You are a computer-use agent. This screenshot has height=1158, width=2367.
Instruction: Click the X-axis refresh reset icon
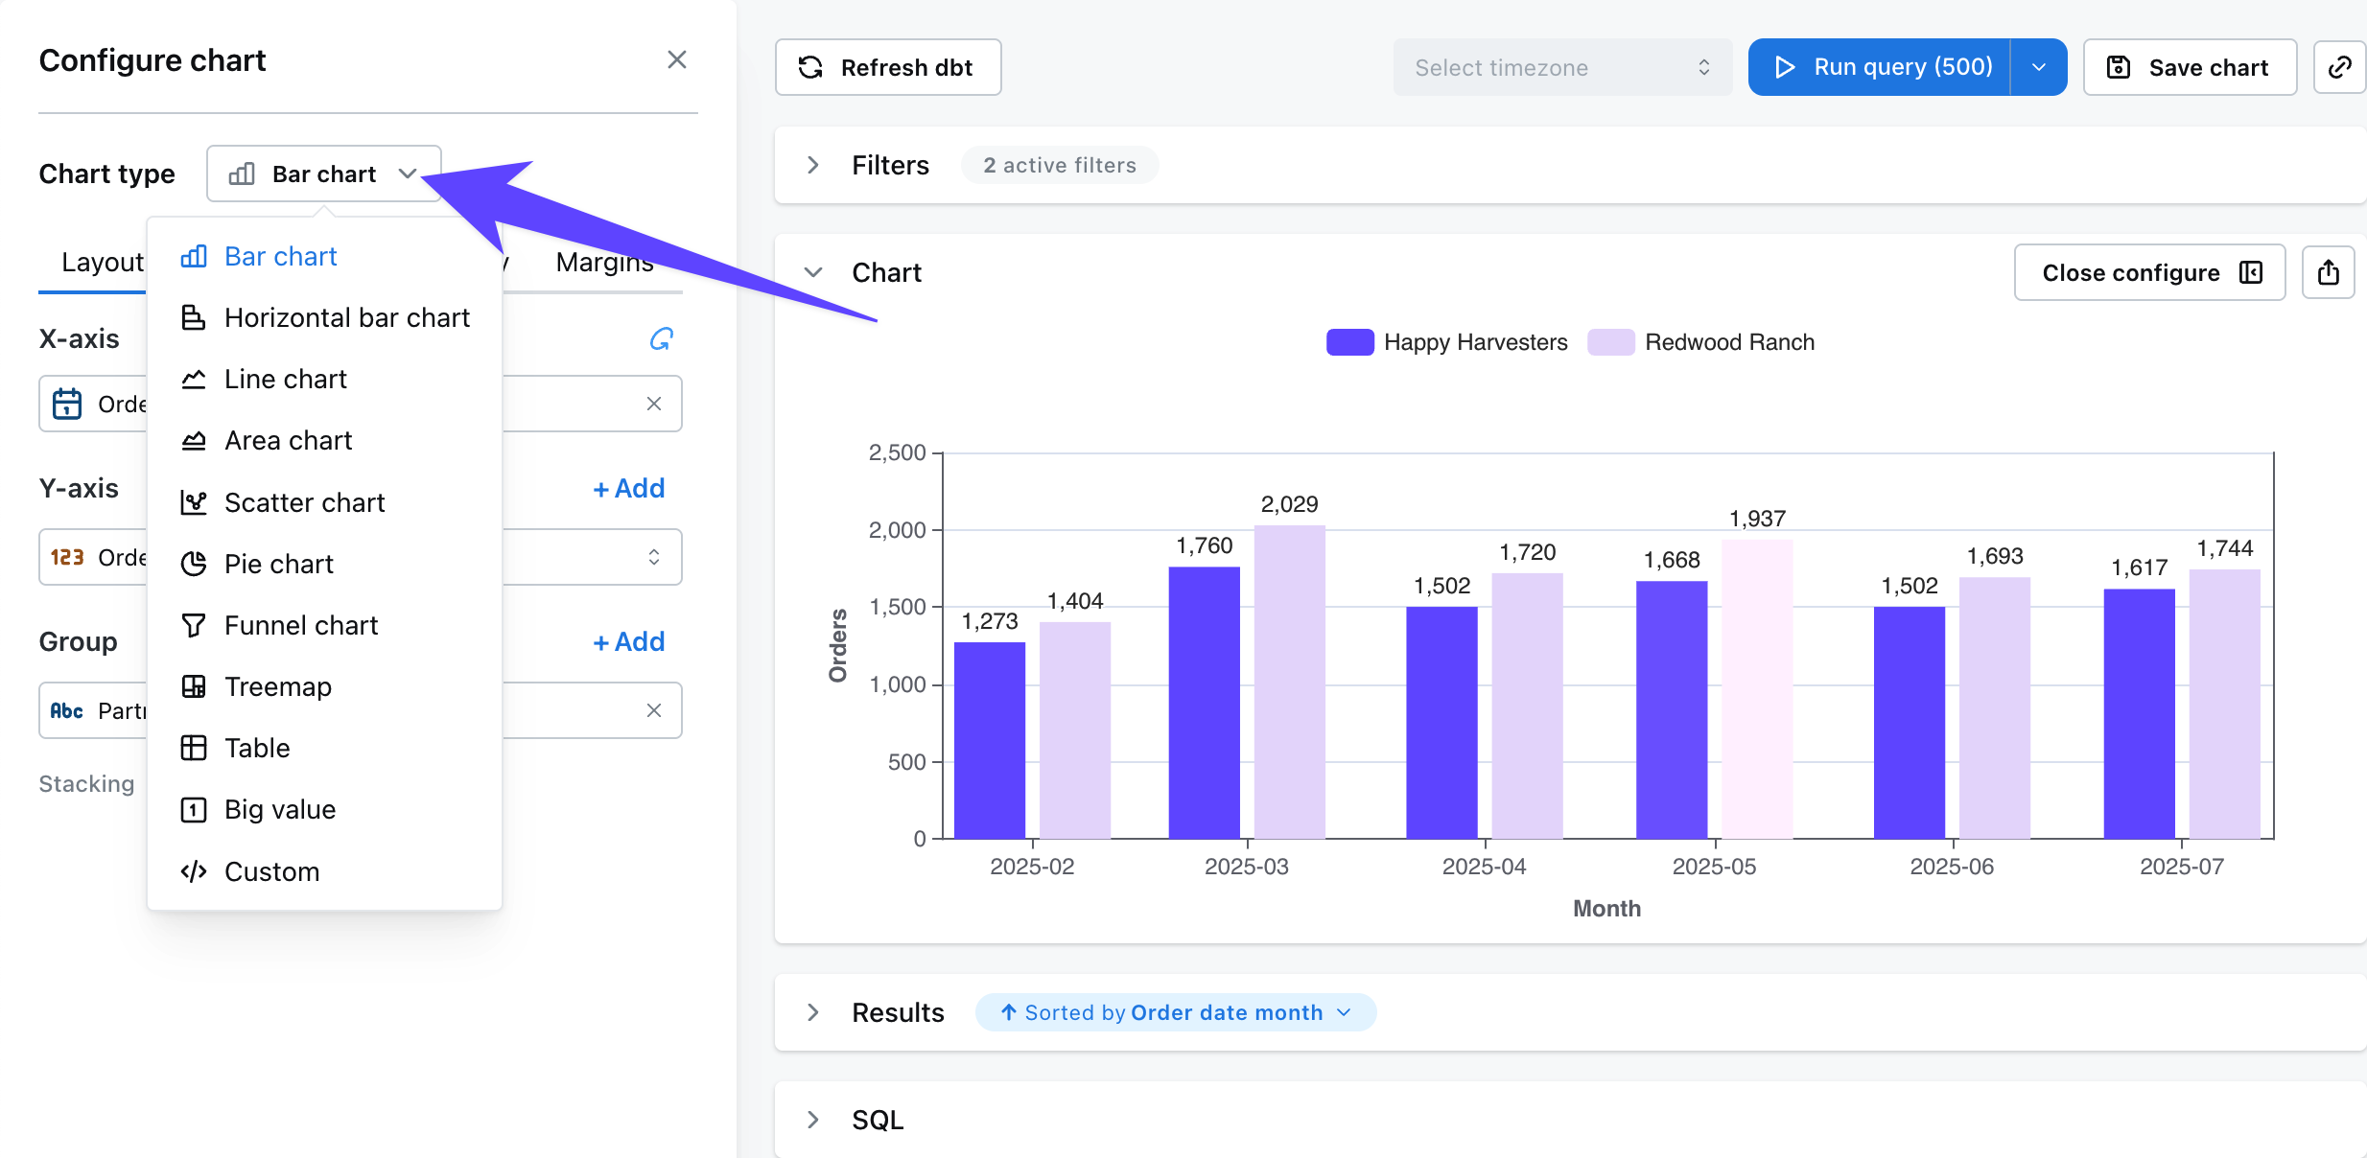(x=662, y=338)
